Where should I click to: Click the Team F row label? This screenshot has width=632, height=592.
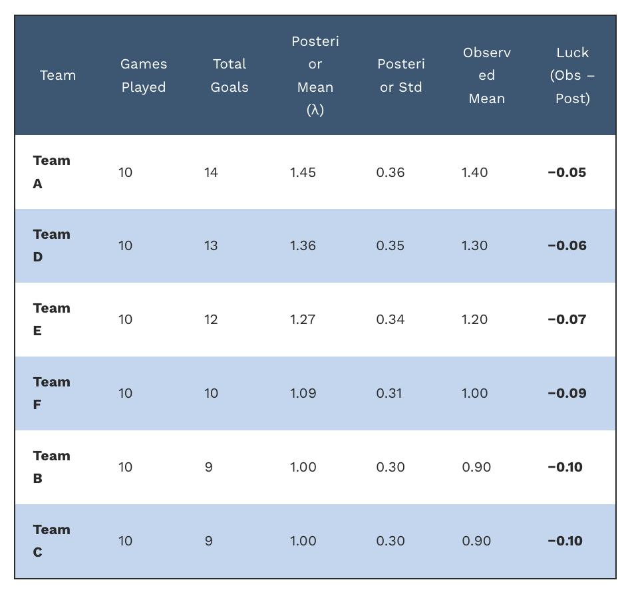52,393
